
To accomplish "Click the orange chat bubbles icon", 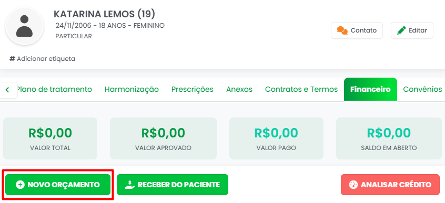I will point(342,30).
